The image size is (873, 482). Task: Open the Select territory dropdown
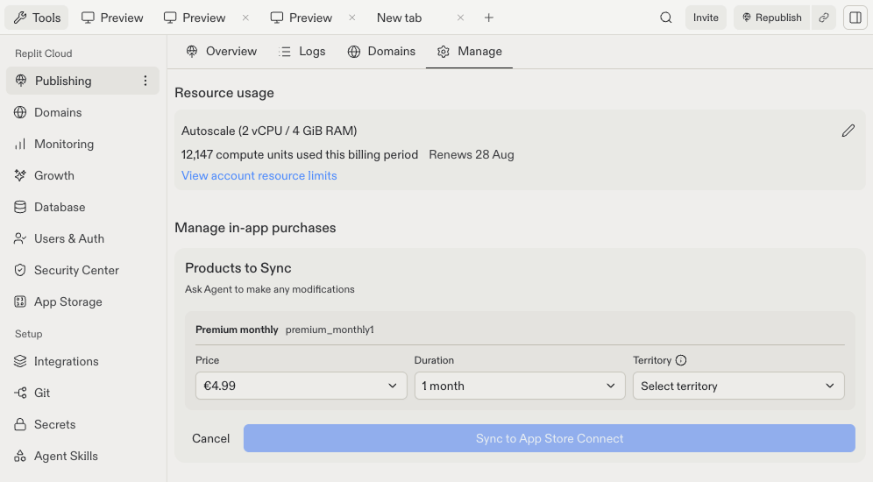(x=739, y=386)
